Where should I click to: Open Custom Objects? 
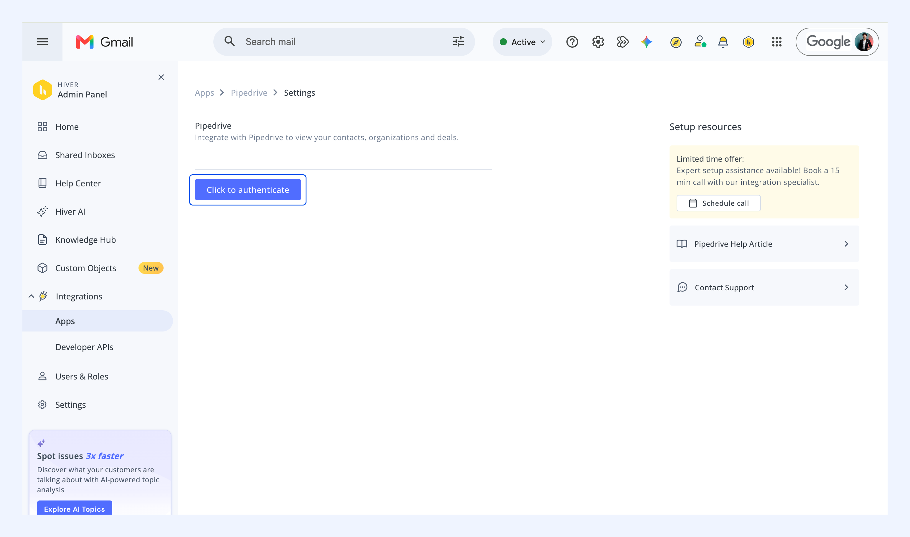click(86, 268)
